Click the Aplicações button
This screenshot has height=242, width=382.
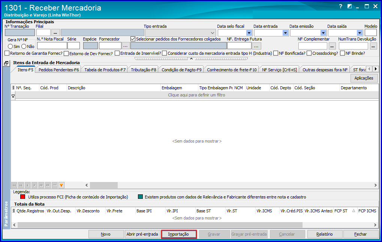coord(364,78)
